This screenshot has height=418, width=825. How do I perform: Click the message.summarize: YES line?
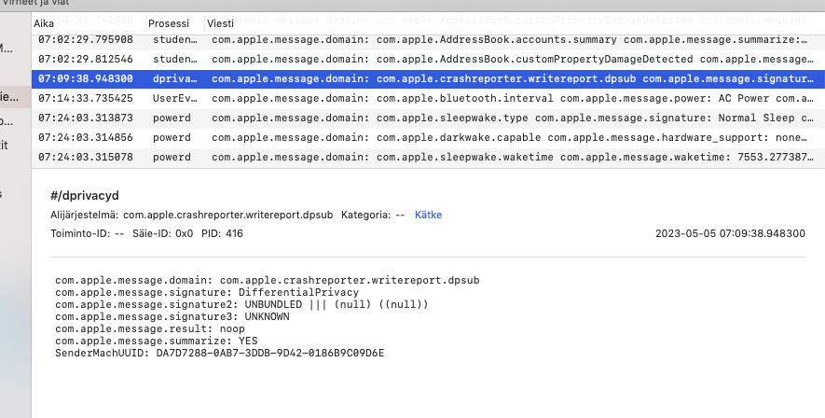[157, 341]
